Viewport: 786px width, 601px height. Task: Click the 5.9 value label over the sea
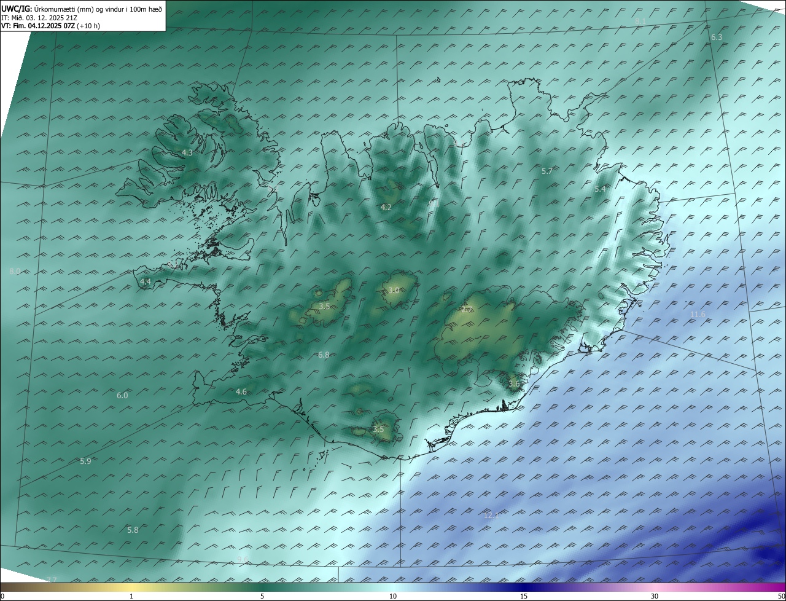85,462
